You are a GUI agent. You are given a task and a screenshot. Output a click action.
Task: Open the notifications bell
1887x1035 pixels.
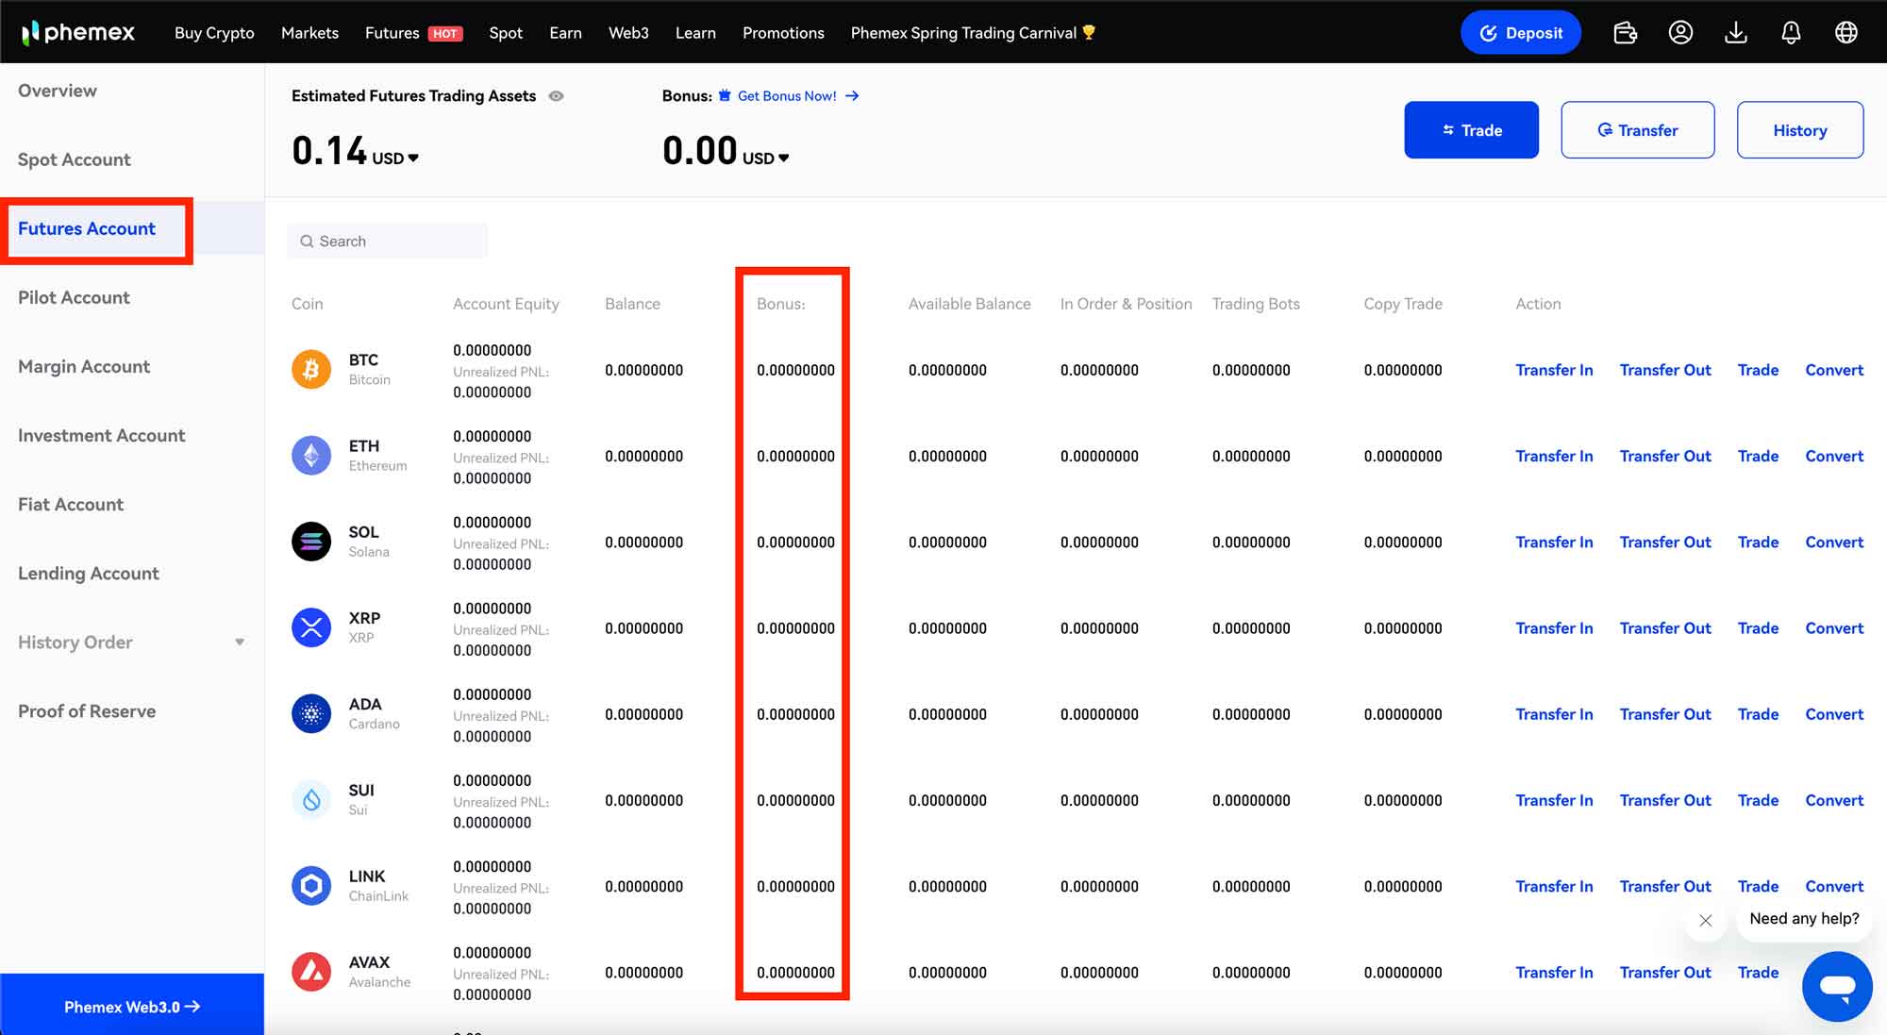click(x=1791, y=32)
